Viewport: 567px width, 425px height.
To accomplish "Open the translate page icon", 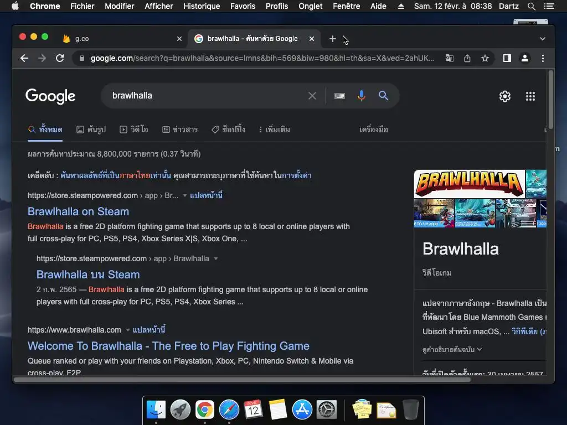I will click(x=449, y=58).
